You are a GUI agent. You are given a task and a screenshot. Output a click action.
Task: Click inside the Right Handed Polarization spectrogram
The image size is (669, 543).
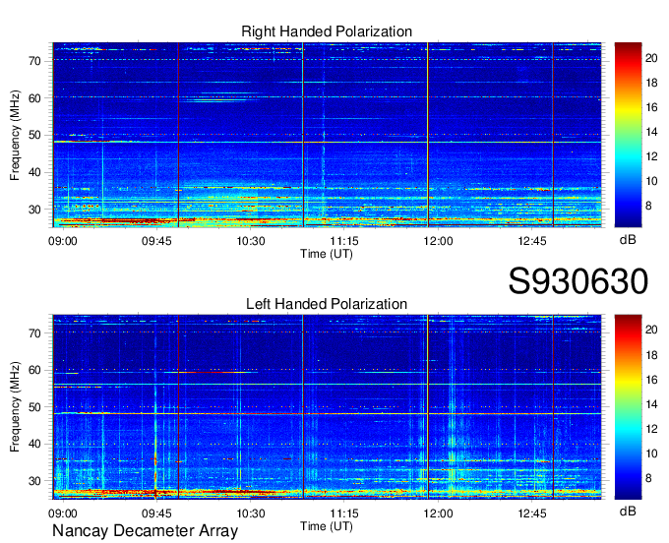327,135
